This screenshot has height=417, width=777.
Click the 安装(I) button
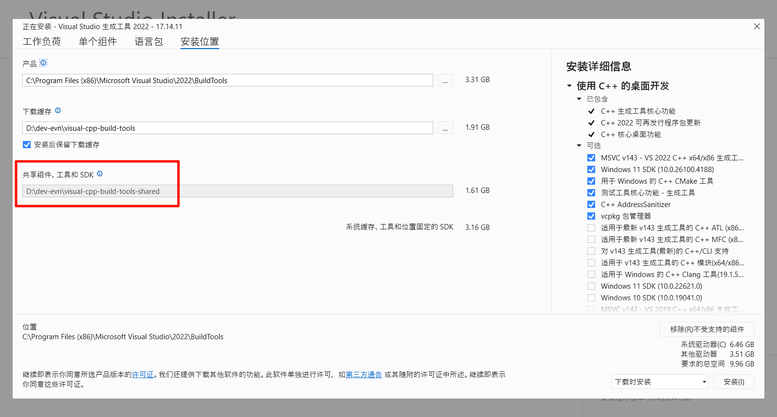tap(734, 382)
